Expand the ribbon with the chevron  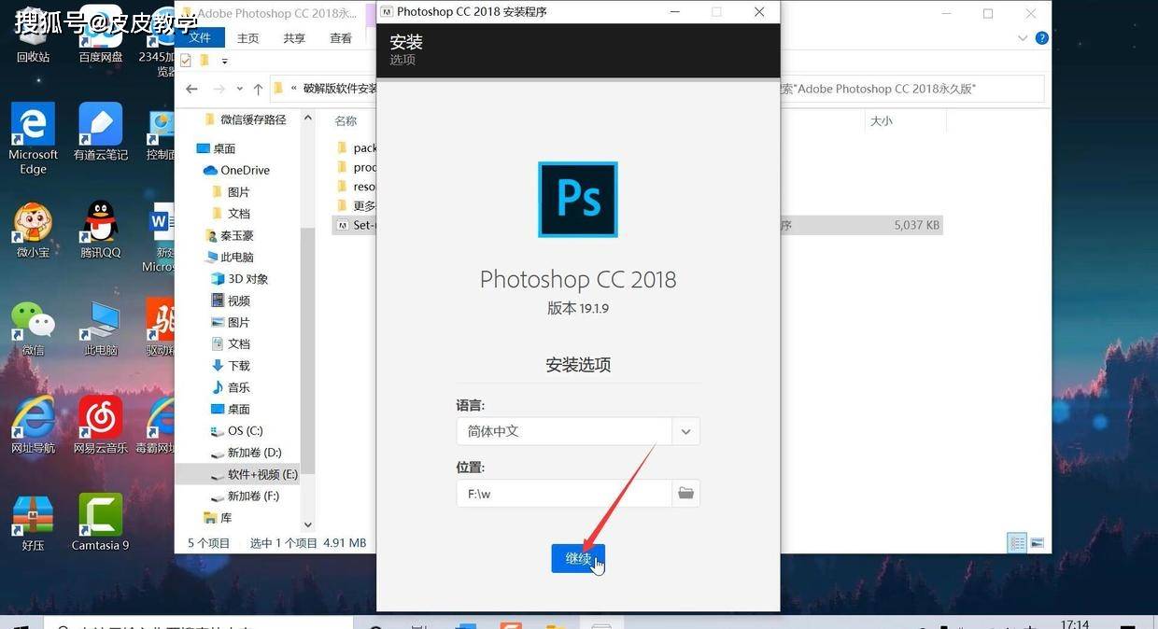[x=1024, y=38]
